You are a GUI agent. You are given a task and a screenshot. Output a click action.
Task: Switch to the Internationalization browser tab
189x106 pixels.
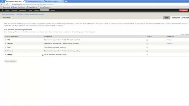pos(34,1)
